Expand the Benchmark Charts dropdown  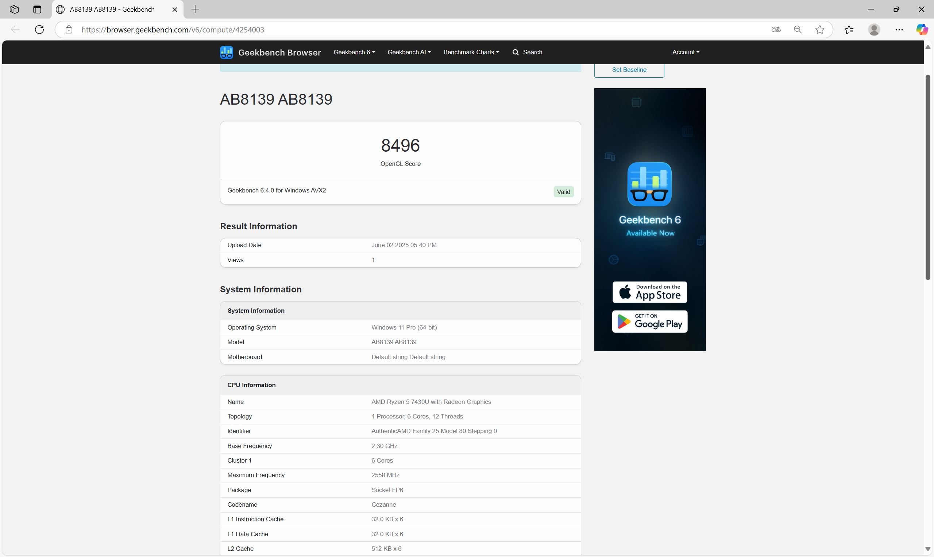(471, 52)
